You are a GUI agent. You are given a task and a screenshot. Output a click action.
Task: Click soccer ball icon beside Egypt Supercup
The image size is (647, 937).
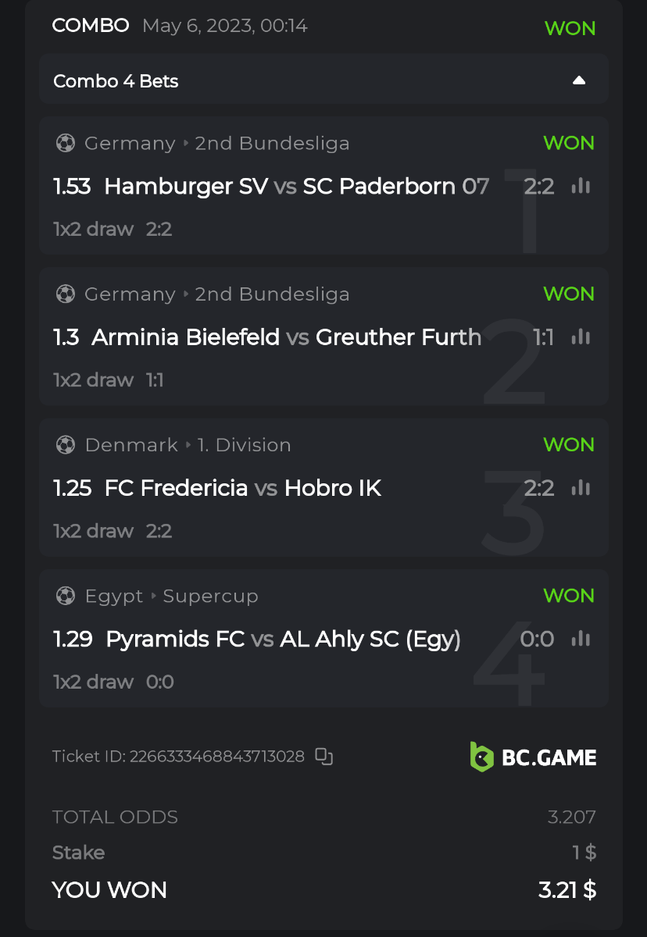[66, 596]
